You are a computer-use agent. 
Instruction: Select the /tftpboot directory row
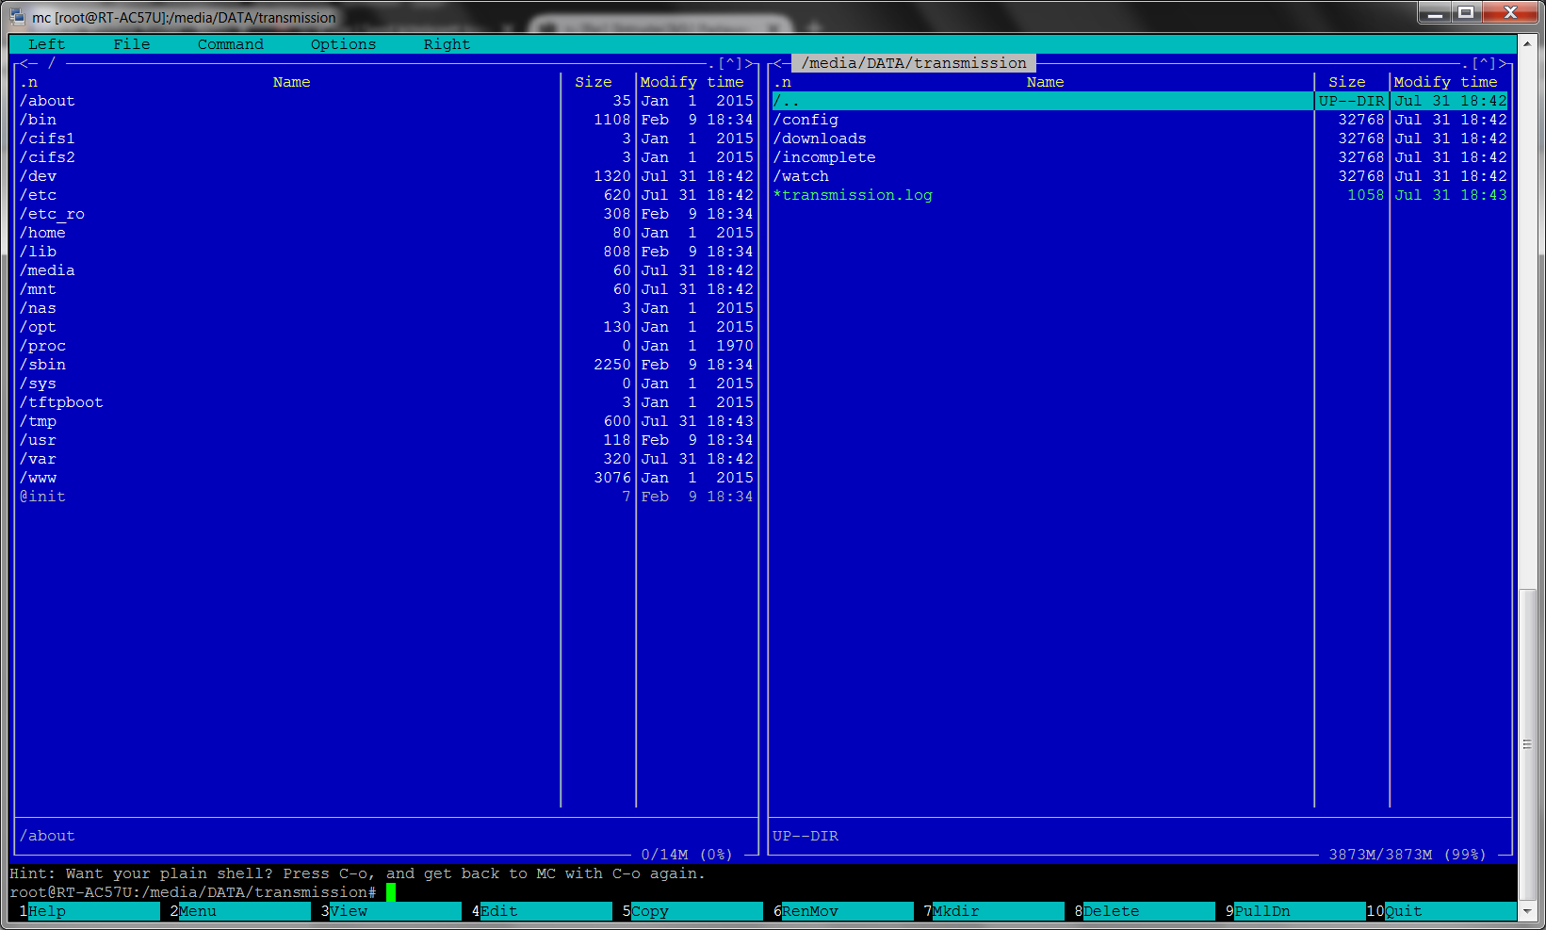coord(386,402)
